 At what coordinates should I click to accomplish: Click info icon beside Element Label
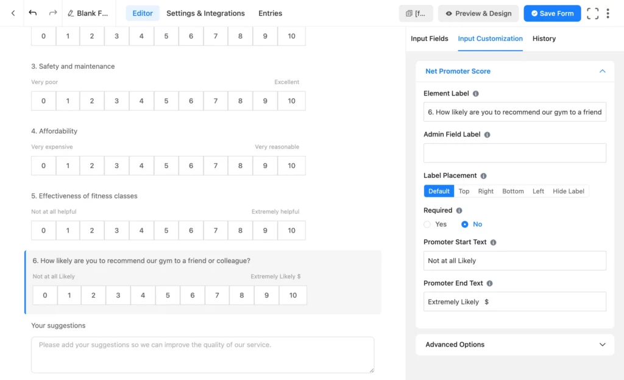coord(475,94)
